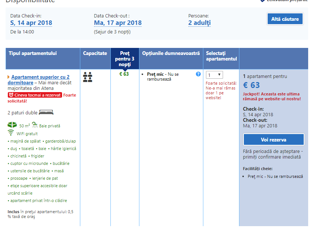Click the Voi rezerva button
Image resolution: width=313 pixels, height=228 pixels.
point(273,140)
